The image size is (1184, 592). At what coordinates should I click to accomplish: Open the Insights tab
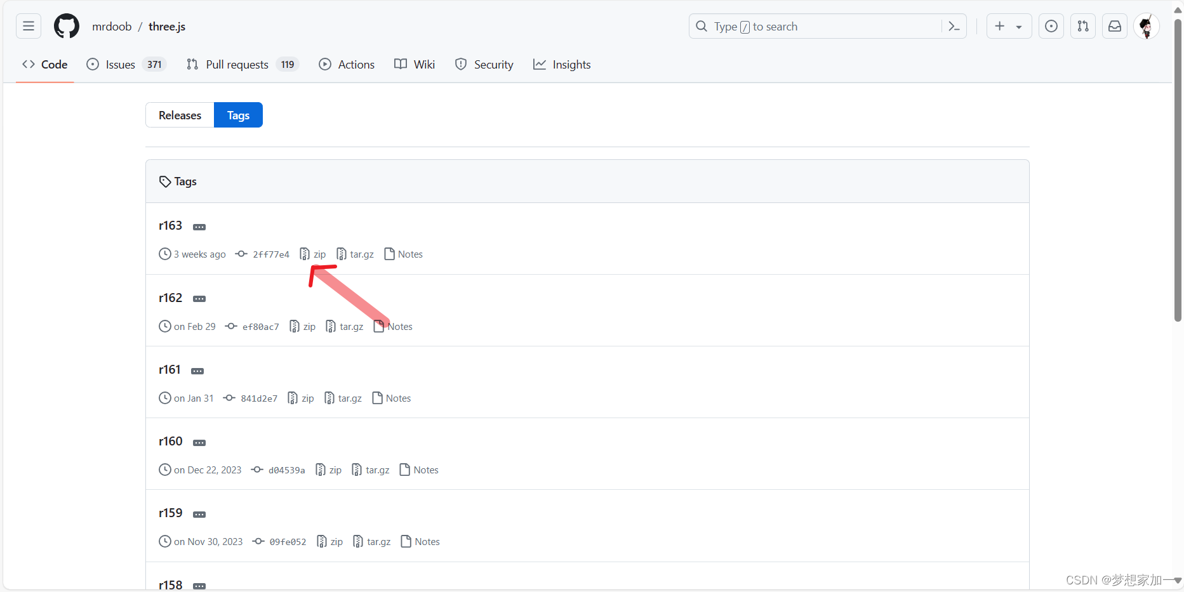point(562,64)
